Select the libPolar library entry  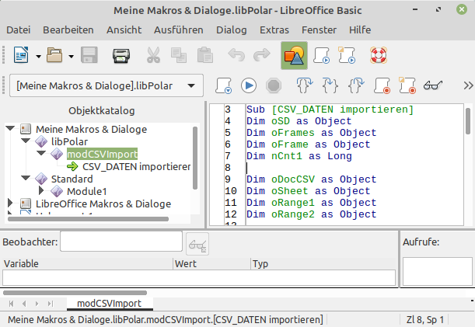(69, 141)
